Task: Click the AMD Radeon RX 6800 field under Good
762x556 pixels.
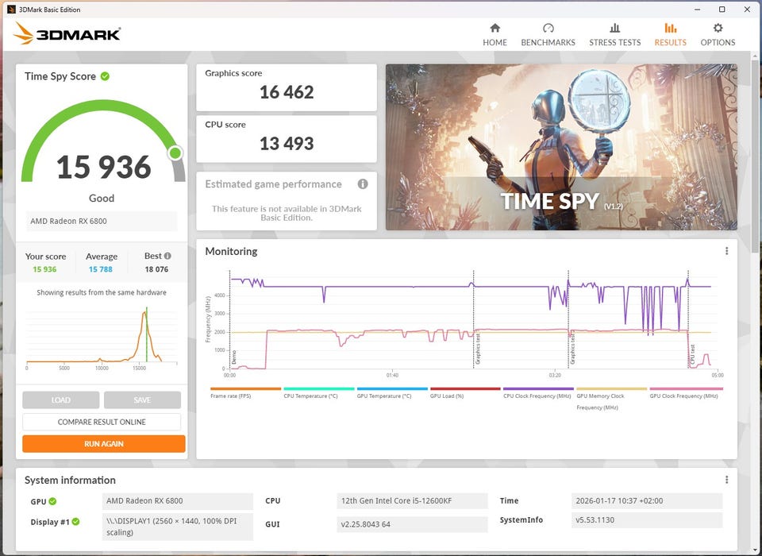Action: [102, 221]
